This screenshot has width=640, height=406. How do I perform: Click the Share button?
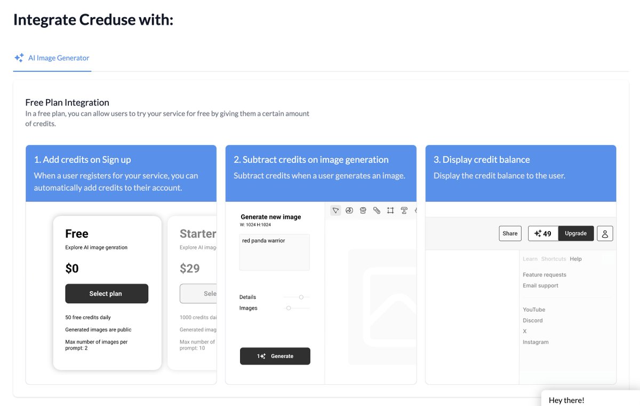click(510, 233)
